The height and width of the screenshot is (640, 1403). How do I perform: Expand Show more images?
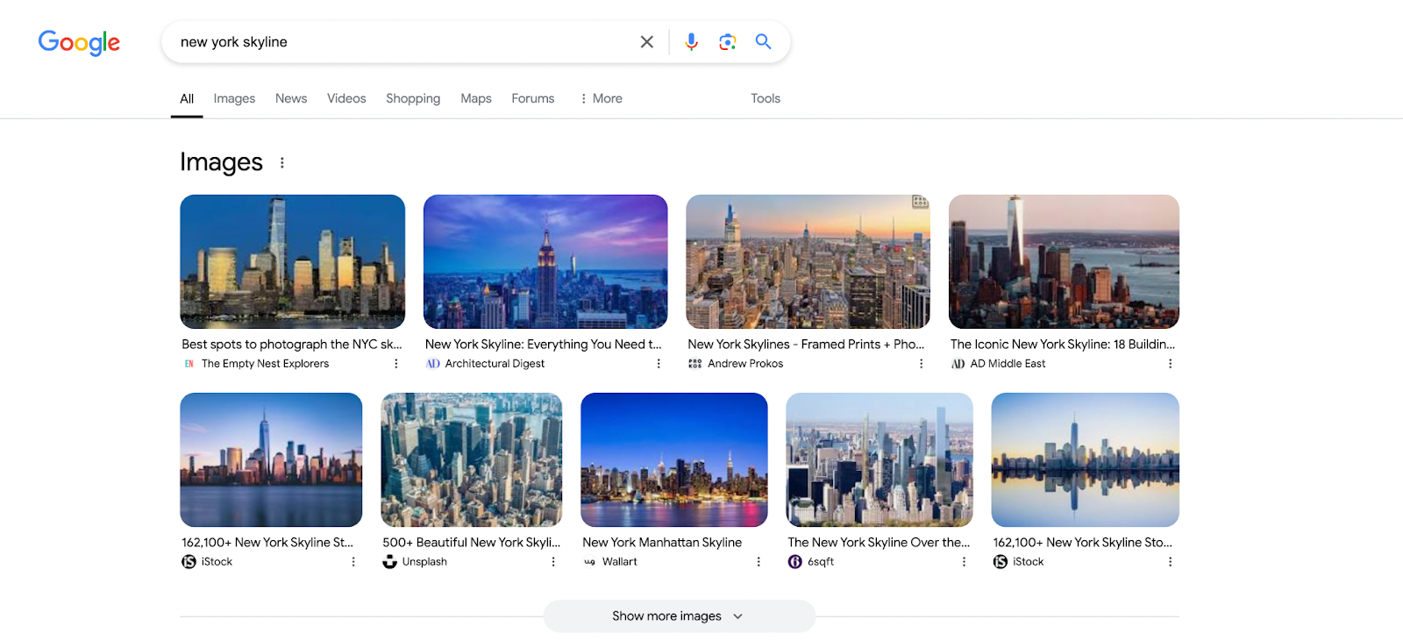(679, 616)
